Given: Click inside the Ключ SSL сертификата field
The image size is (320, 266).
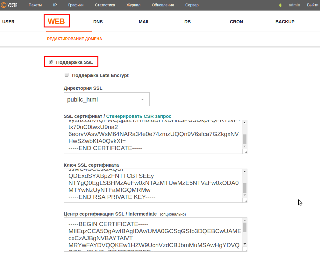Looking at the screenshot, I should pos(153,185).
